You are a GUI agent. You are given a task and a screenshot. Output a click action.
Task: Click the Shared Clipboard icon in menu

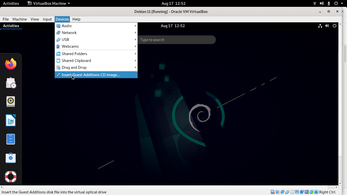click(x=58, y=60)
